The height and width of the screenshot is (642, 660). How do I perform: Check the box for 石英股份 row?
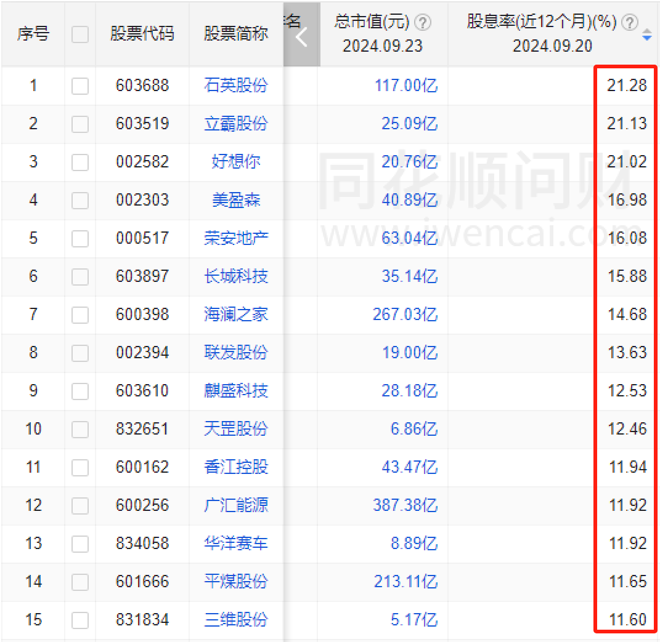pos(80,86)
